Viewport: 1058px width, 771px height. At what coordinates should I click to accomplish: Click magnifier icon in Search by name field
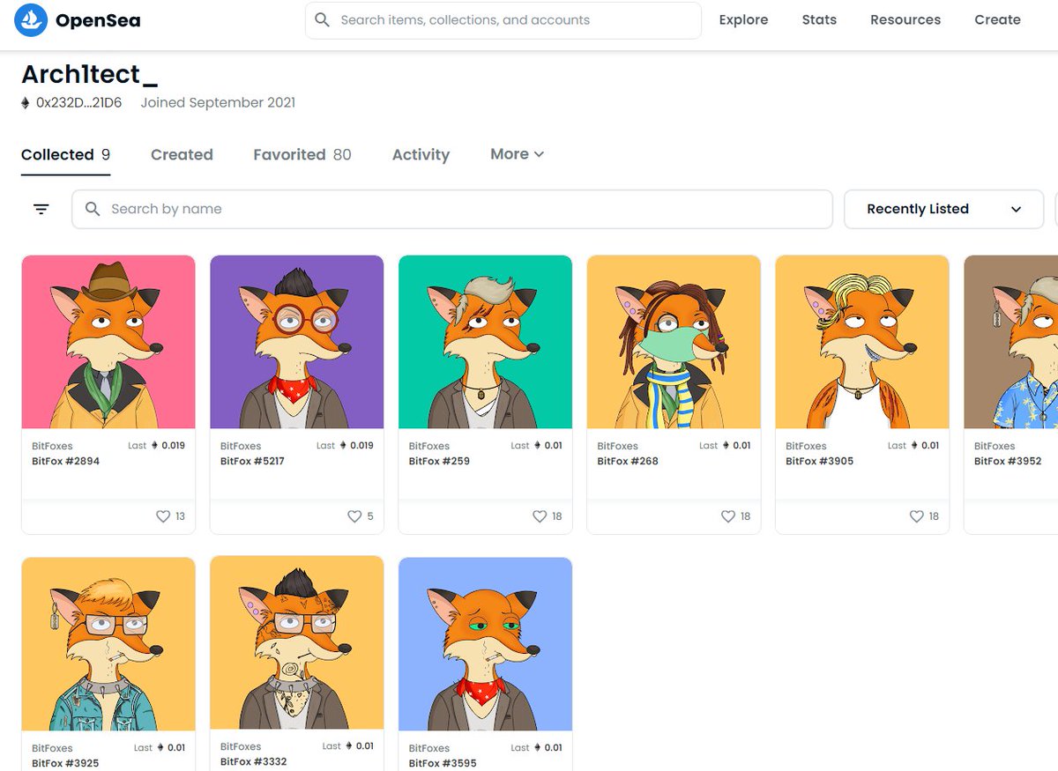[93, 209]
